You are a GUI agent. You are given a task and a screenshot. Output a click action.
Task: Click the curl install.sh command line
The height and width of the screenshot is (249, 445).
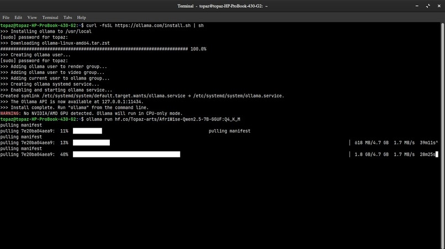[102, 25]
